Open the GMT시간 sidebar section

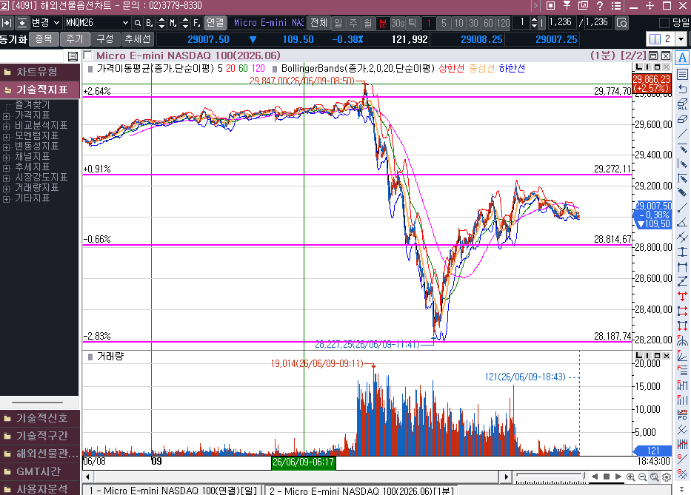[x=40, y=471]
